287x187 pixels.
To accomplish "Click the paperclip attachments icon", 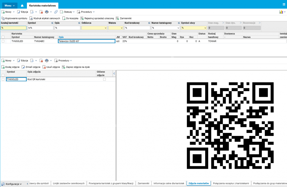I will click(56, 12).
